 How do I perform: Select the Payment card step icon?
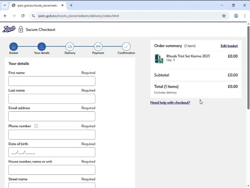click(98, 47)
